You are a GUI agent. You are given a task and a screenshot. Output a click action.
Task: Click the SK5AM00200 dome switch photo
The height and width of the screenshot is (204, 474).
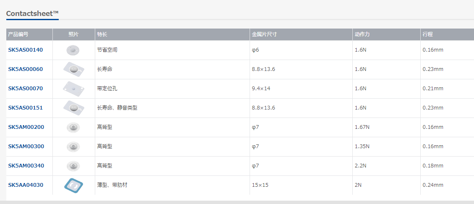point(73,127)
